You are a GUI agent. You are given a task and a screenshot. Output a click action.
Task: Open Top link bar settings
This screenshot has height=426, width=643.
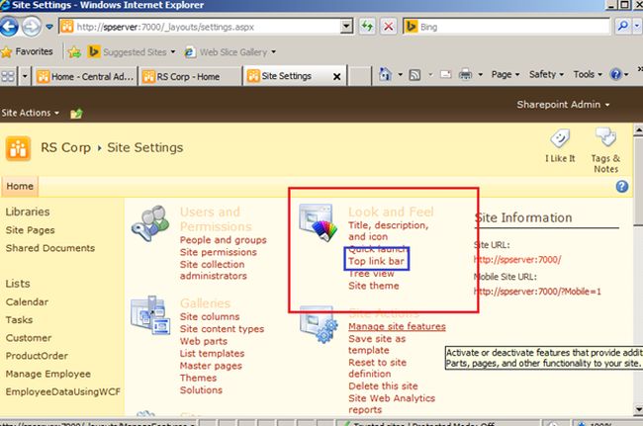pyautogui.click(x=377, y=261)
